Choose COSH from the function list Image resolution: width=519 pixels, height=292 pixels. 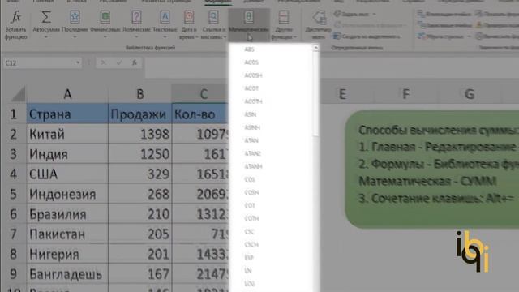point(251,193)
